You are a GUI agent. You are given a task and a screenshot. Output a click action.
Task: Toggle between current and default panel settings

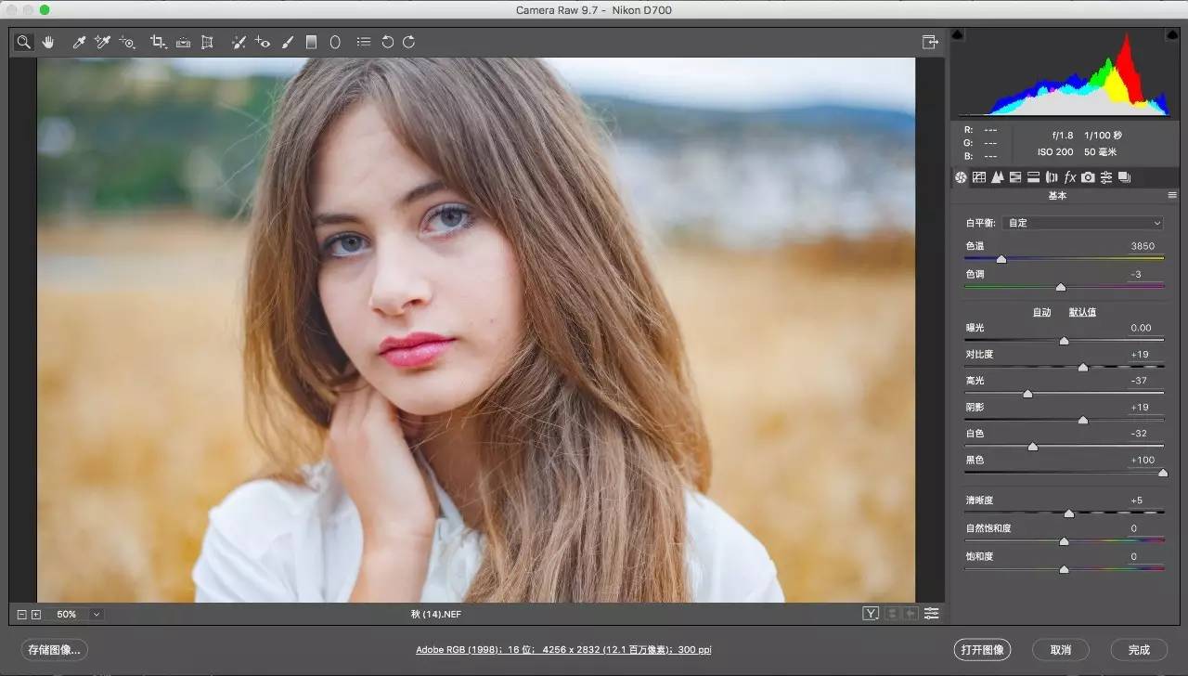(x=931, y=614)
